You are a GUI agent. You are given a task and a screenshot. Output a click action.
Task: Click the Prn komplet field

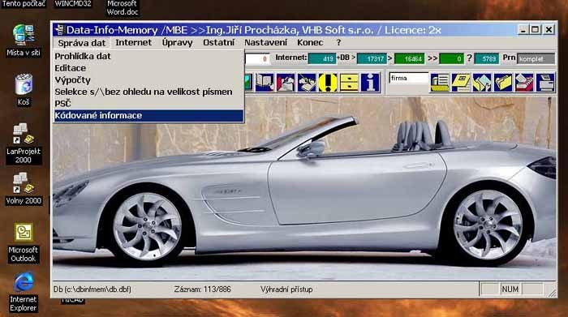coord(536,58)
